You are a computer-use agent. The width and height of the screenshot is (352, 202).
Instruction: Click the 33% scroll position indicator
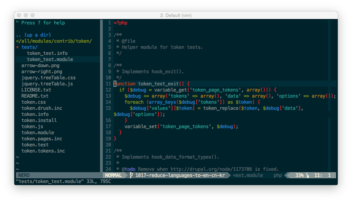pyautogui.click(x=299, y=175)
